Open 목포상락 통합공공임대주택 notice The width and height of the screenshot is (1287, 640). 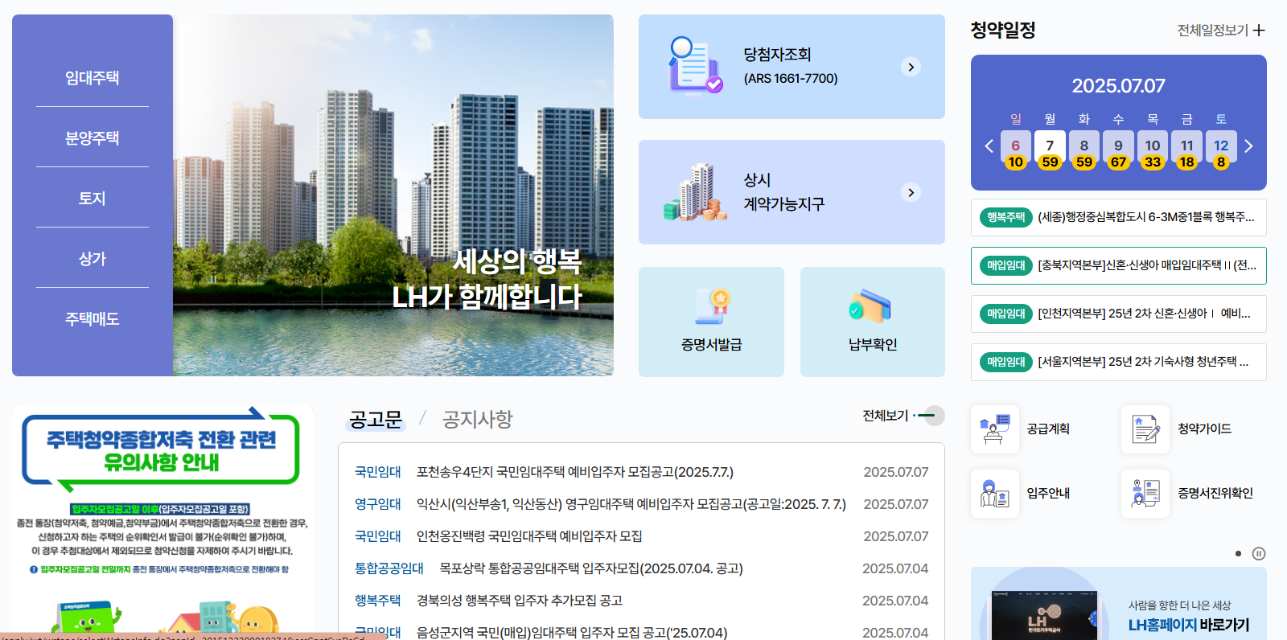click(x=590, y=568)
